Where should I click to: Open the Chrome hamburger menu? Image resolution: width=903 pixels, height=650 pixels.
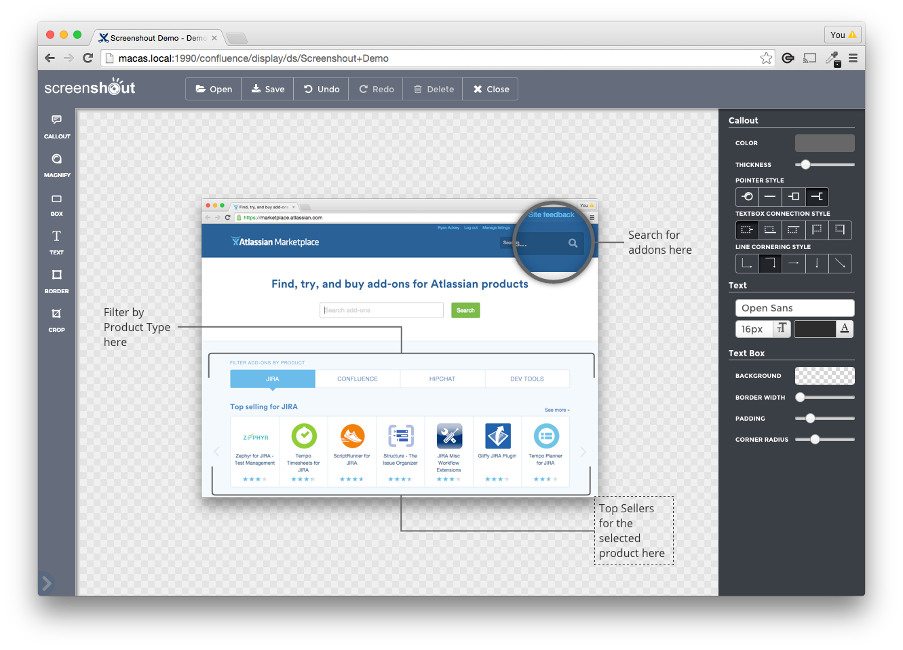pos(853,58)
